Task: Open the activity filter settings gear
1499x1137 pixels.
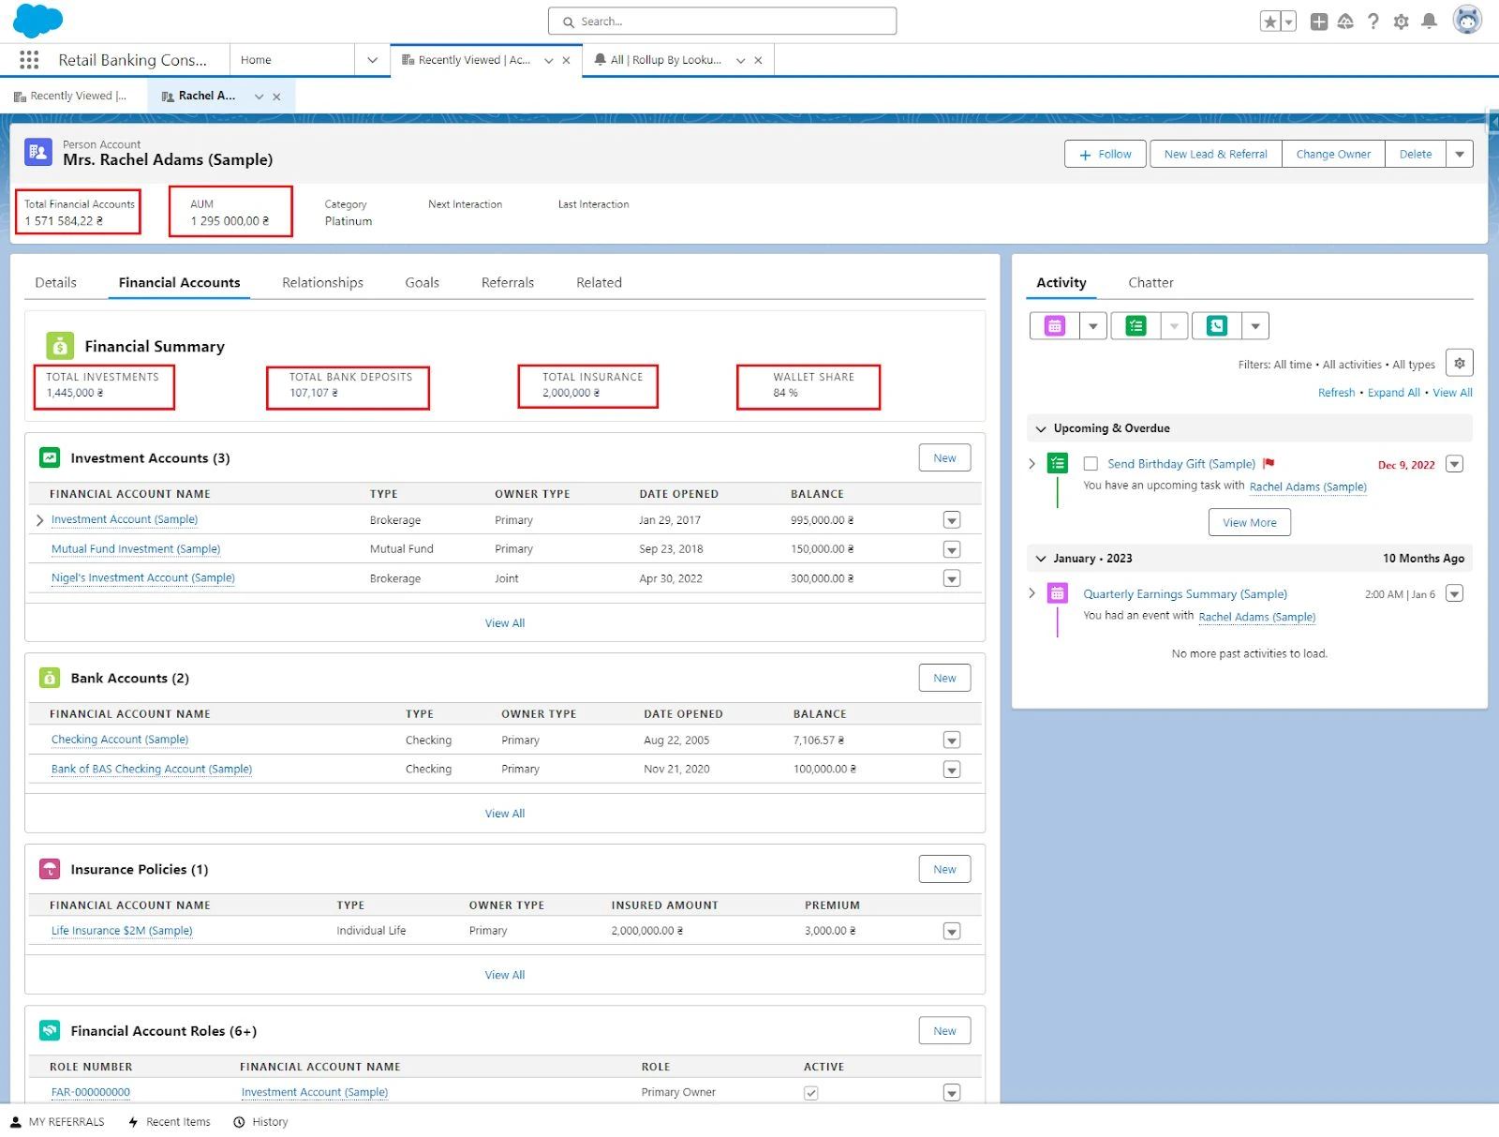Action: pos(1459,363)
